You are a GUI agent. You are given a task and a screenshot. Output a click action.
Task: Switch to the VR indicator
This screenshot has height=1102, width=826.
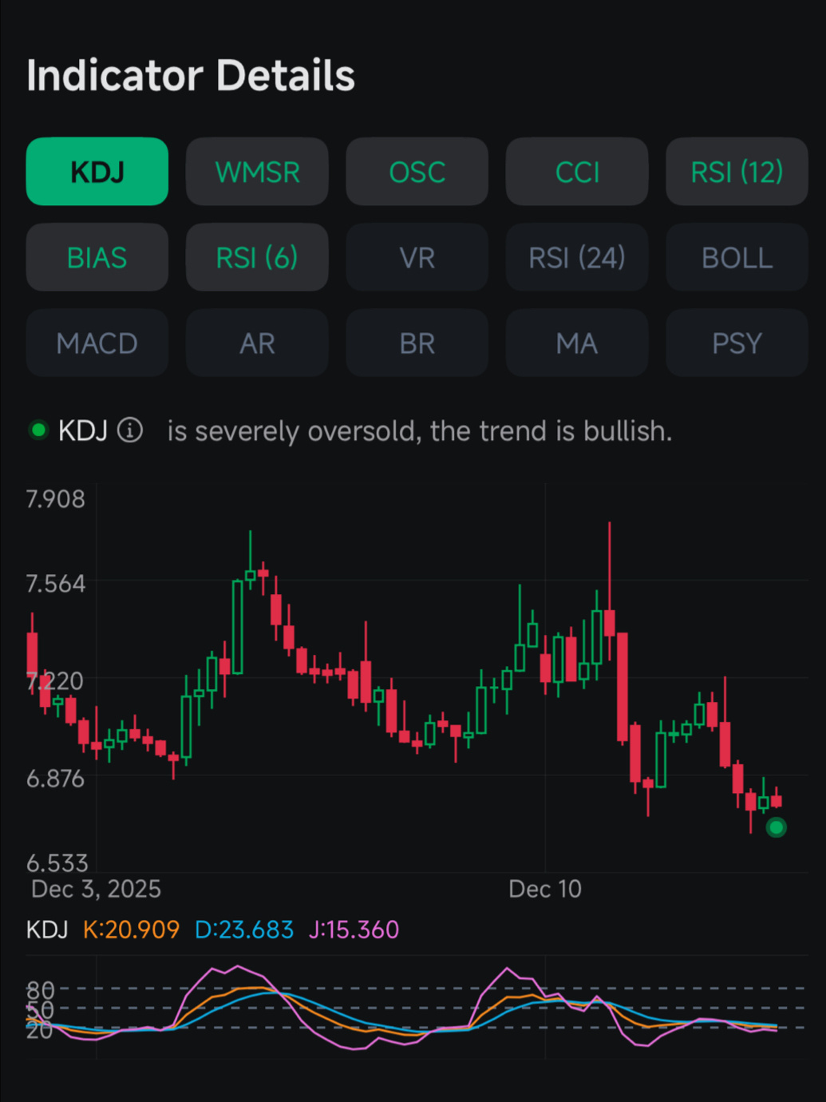click(417, 257)
